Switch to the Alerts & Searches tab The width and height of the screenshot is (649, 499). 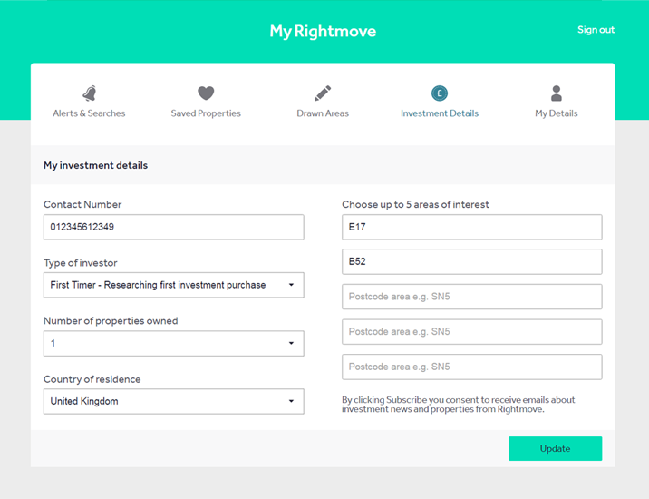click(89, 113)
